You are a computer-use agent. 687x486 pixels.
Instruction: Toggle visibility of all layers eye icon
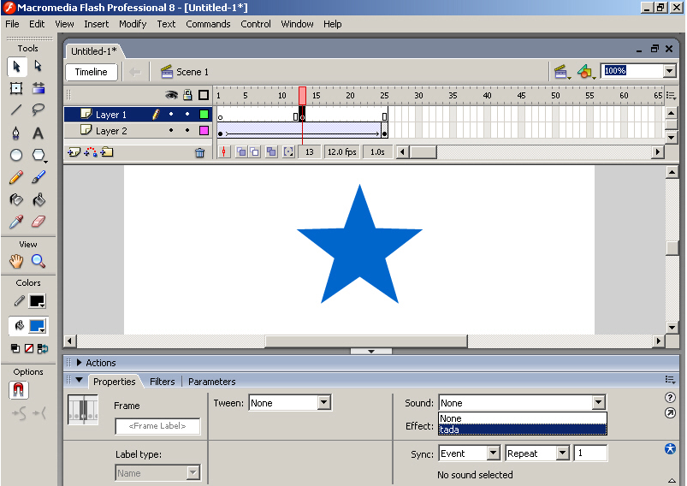click(x=171, y=95)
